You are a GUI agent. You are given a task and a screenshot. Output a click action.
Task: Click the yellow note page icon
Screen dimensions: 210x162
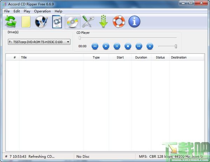[x=26, y=22]
